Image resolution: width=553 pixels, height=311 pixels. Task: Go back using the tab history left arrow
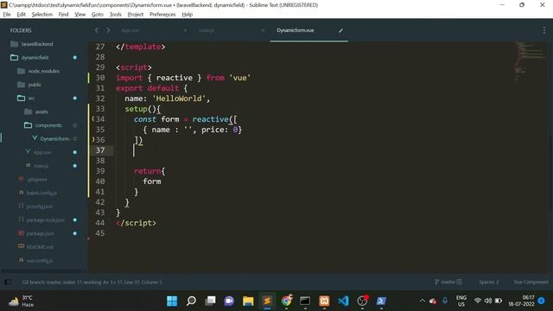click(97, 30)
